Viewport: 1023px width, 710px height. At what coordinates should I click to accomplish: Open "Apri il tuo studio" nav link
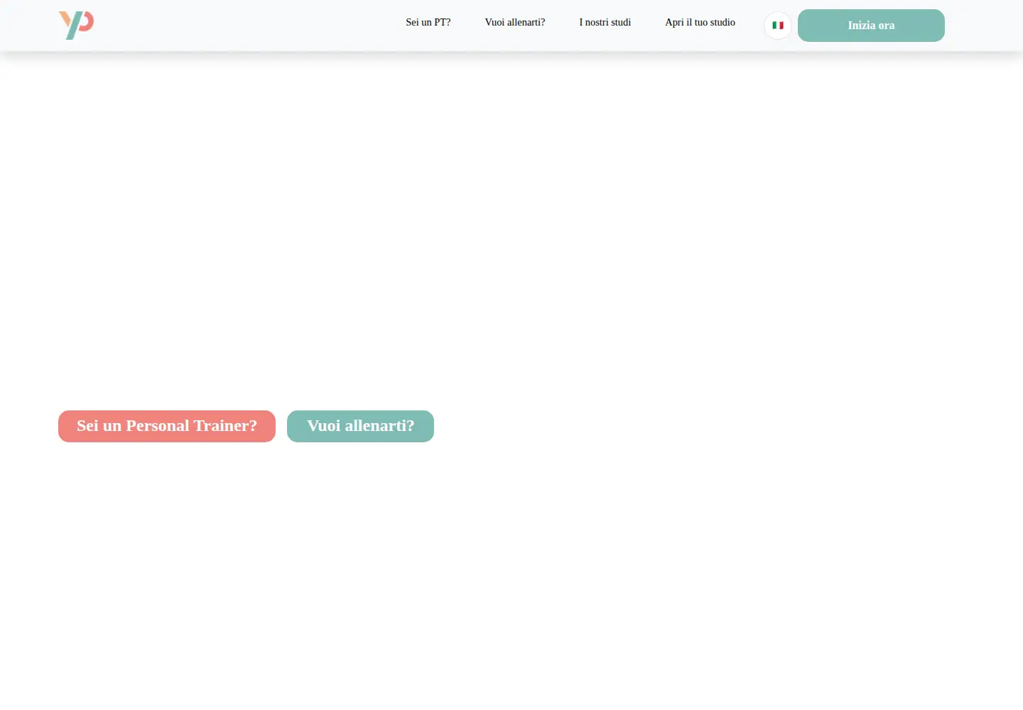pyautogui.click(x=700, y=23)
